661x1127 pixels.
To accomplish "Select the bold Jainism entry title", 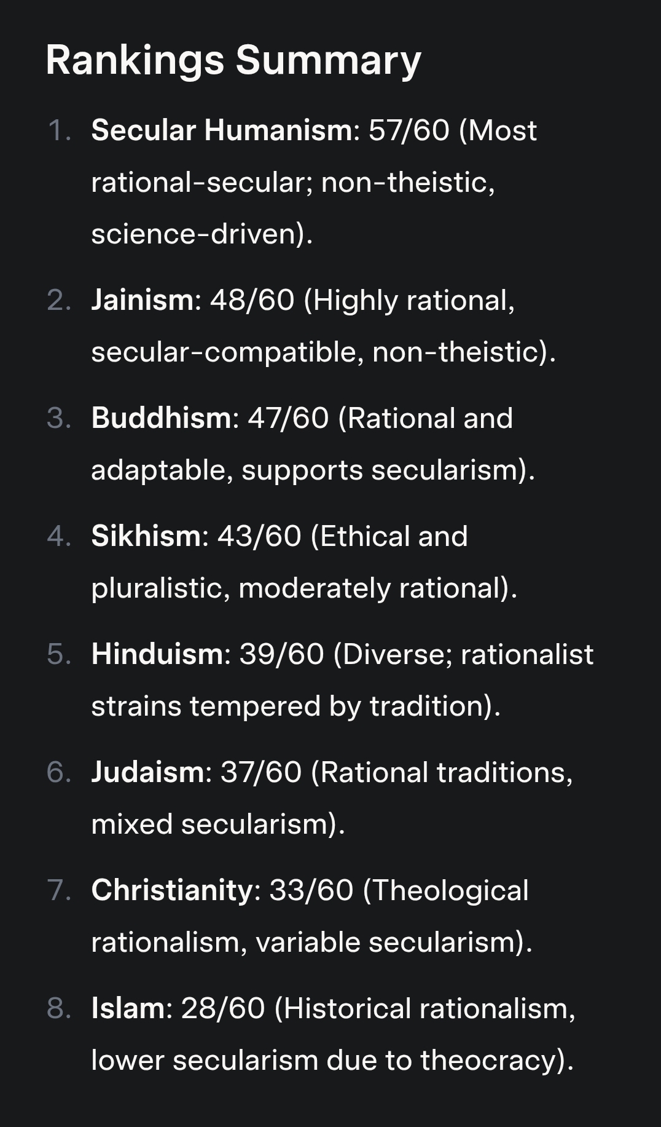I will (x=143, y=300).
